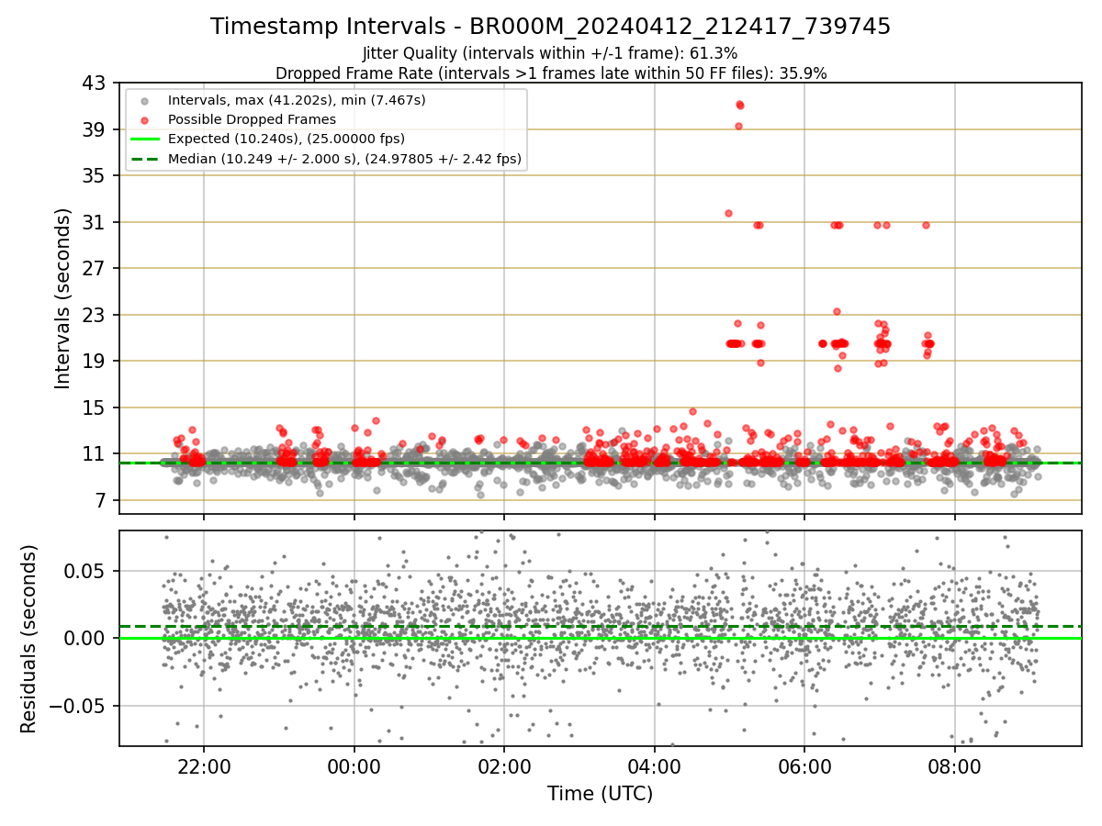Click legend entry 'Intervals, max (41.202s), min (7.467s)'
Screen dimensions: 1102x826
tap(297, 99)
